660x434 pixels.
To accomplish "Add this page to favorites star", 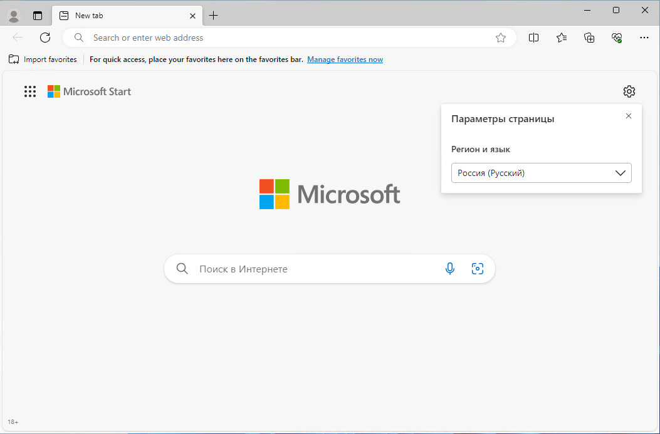I will (x=500, y=38).
